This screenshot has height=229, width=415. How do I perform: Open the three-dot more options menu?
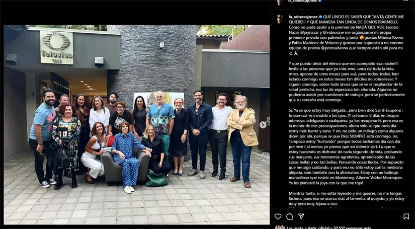(x=406, y=1)
